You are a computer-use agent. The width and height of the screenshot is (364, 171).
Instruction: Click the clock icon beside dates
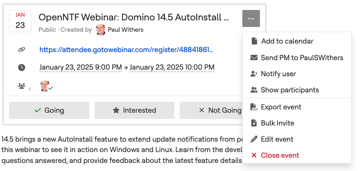point(21,68)
